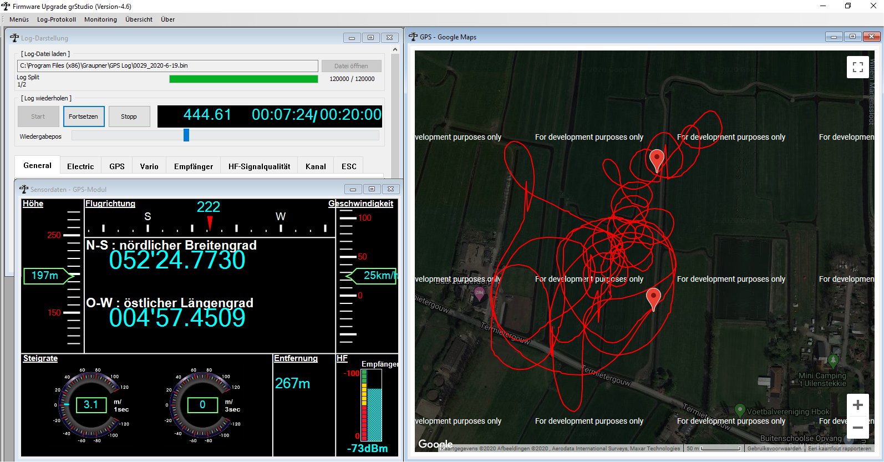Close the Sensordaten GPS-Modul window

click(391, 189)
